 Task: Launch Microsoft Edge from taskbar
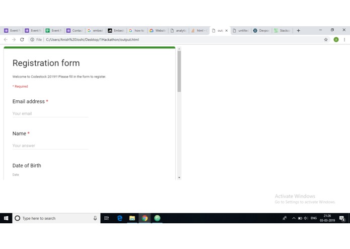click(120, 218)
